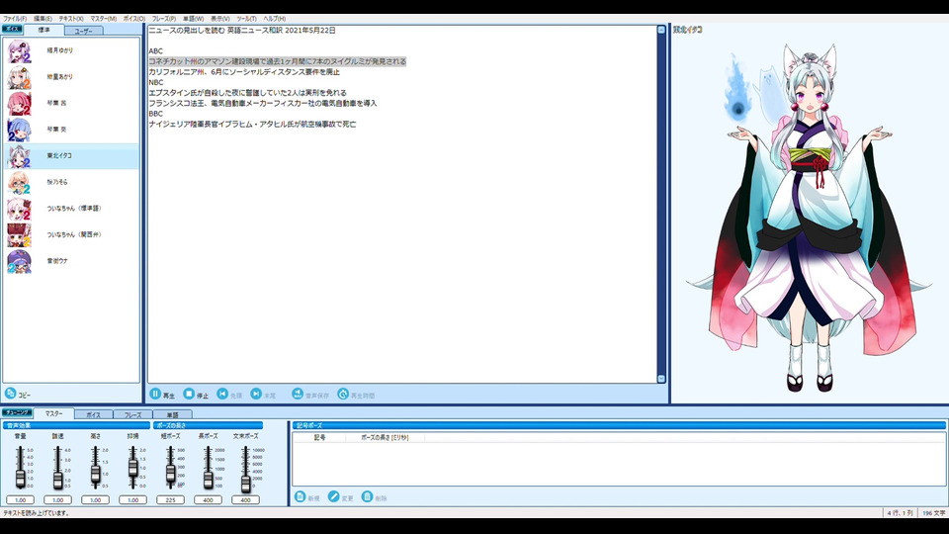Select the ボイス tuning tab

coord(93,414)
